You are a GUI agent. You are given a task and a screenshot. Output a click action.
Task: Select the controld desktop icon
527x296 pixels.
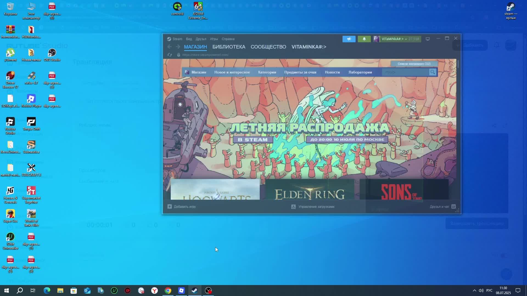pos(177,9)
